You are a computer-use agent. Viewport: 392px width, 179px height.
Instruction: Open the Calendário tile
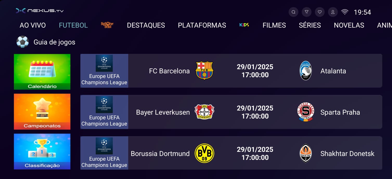42,72
